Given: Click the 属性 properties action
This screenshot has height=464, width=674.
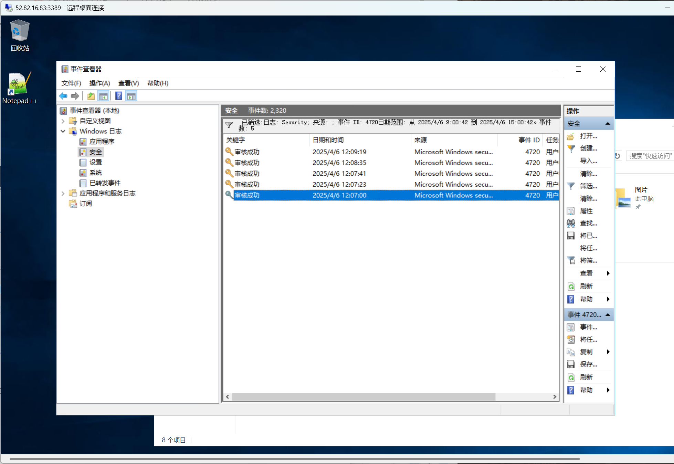Looking at the screenshot, I should click(586, 211).
